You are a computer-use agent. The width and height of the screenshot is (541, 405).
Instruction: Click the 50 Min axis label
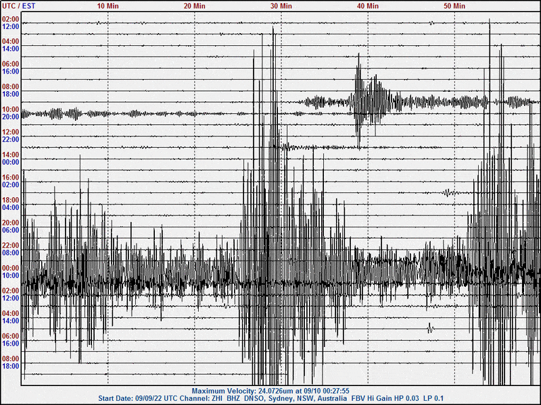tap(454, 5)
